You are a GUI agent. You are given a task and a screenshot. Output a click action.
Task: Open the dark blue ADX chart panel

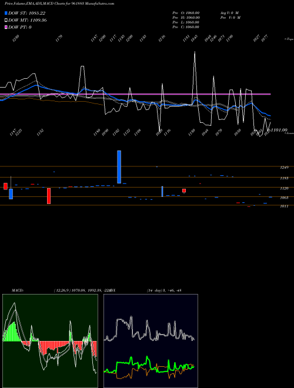coord(151,341)
